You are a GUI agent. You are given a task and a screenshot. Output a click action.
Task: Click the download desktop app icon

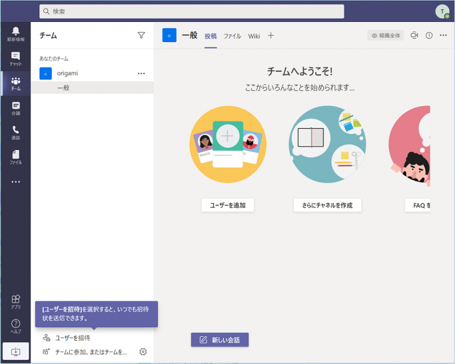coord(15,352)
